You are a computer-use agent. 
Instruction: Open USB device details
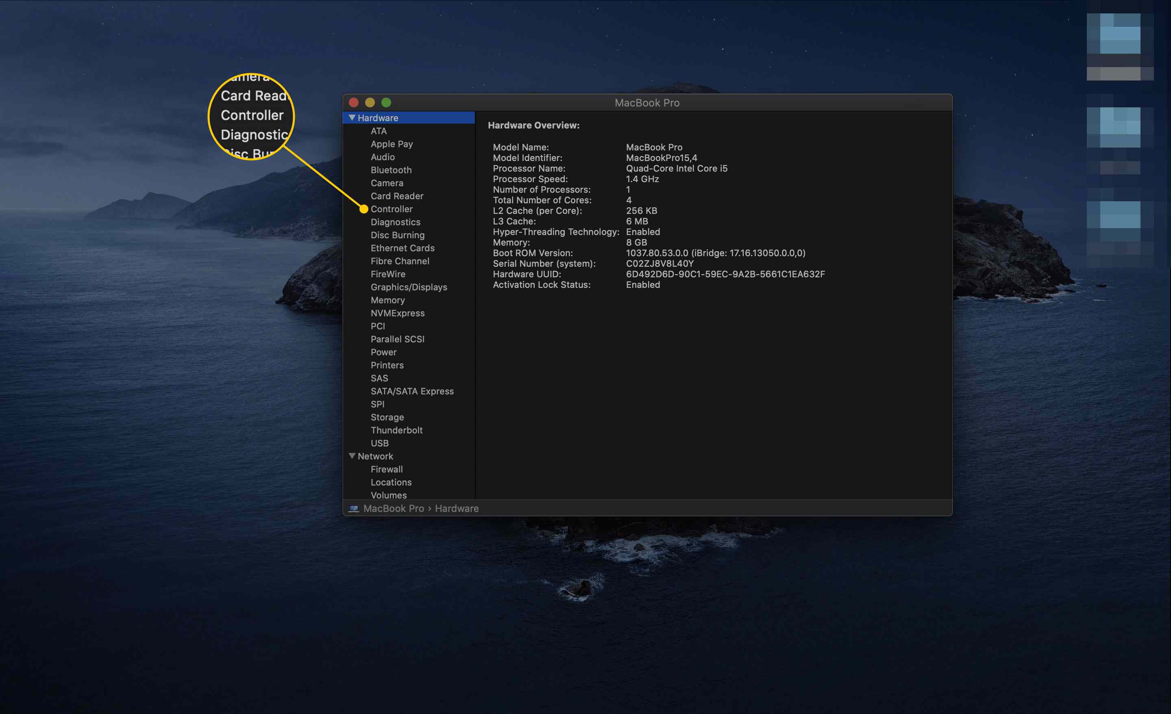(x=379, y=443)
